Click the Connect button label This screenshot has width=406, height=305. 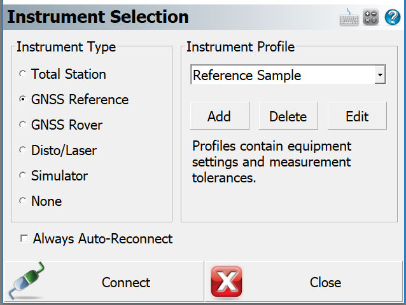click(126, 282)
